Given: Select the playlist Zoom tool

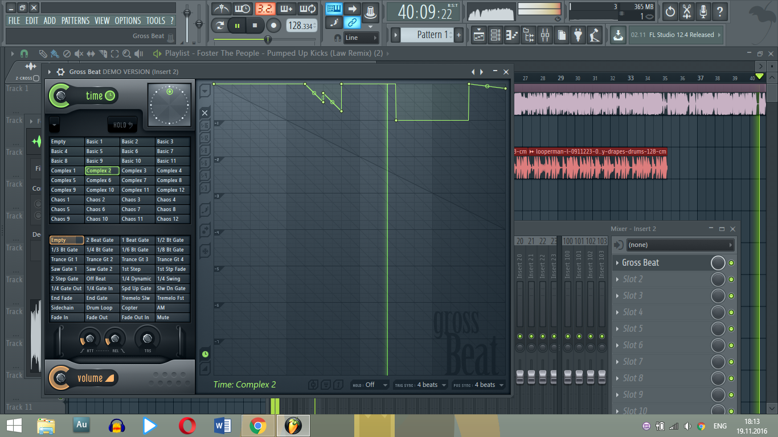Looking at the screenshot, I should point(126,53).
